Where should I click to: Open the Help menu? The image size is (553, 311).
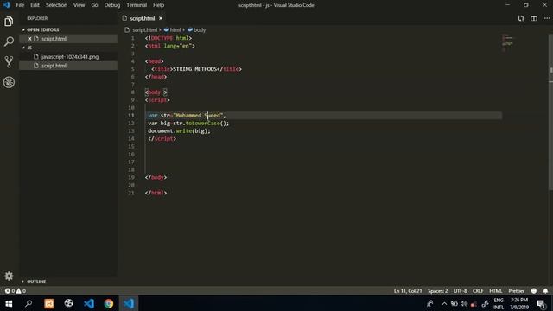coord(158,5)
